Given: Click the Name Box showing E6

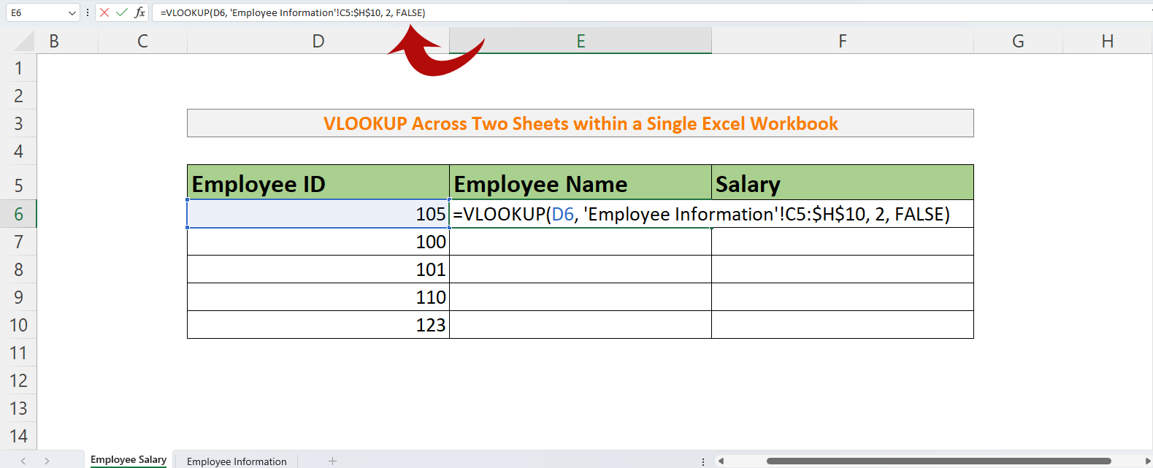Looking at the screenshot, I should point(37,12).
